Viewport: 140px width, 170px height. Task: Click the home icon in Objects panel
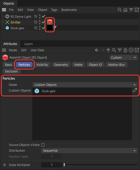tap(125, 10)
